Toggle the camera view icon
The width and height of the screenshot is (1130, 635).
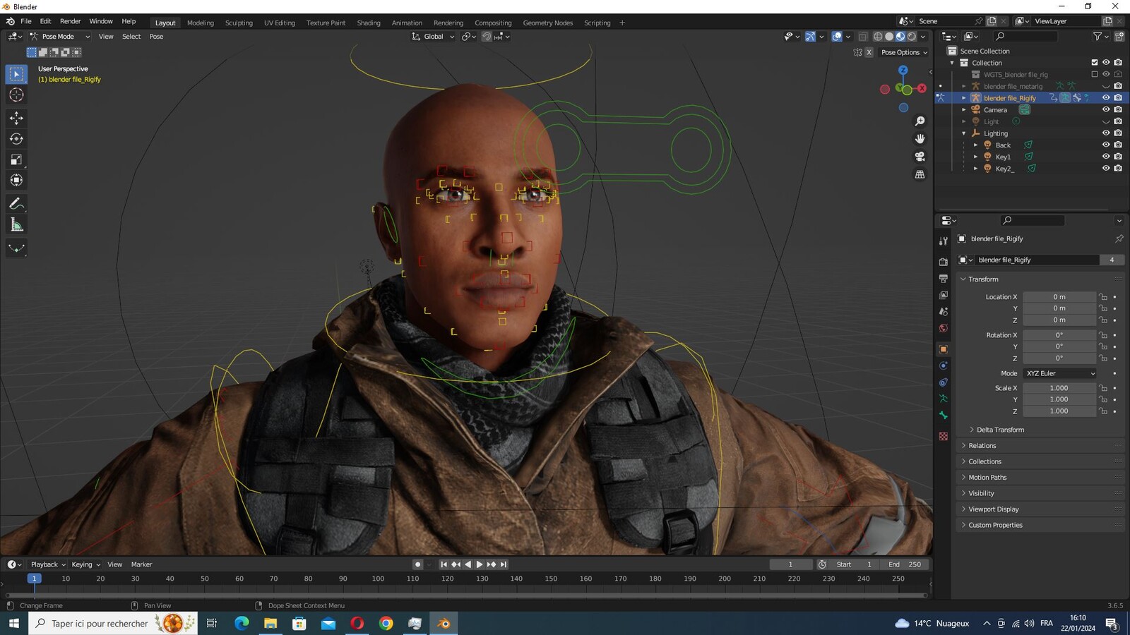[x=920, y=157]
